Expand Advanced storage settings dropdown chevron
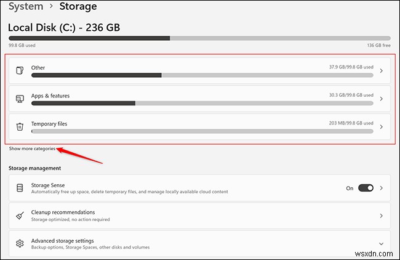 click(x=382, y=244)
